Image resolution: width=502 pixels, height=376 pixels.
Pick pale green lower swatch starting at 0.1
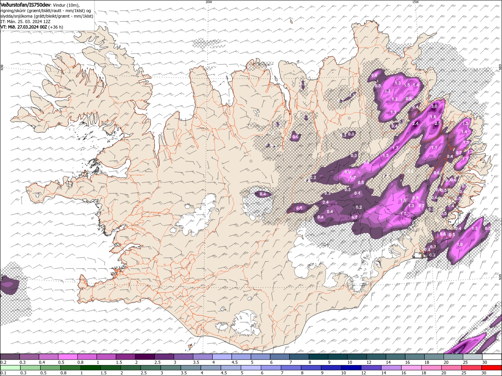pyautogui.click(x=11, y=368)
